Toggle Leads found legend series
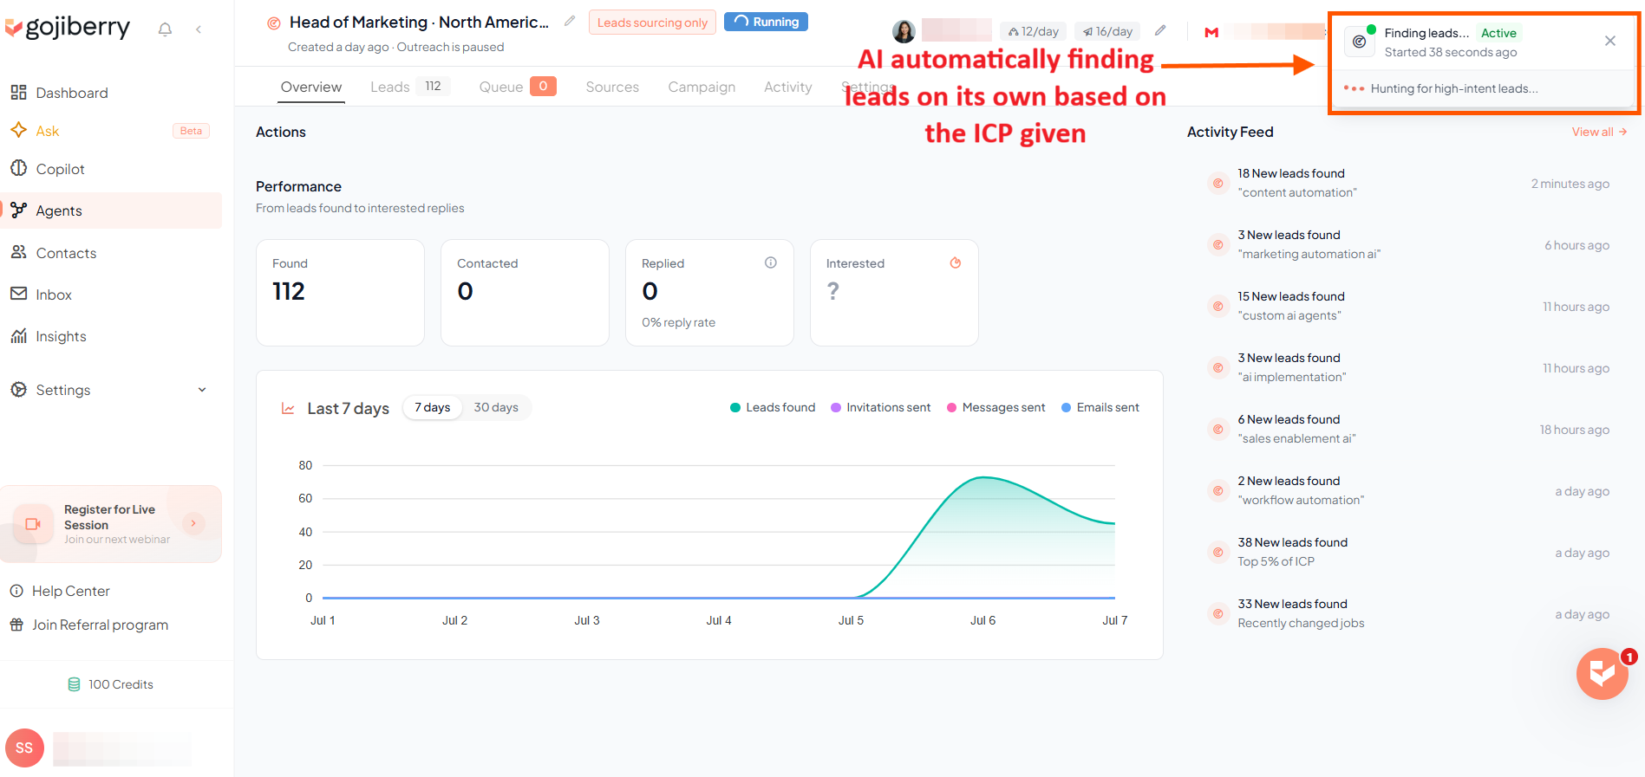This screenshot has width=1645, height=777. (773, 407)
